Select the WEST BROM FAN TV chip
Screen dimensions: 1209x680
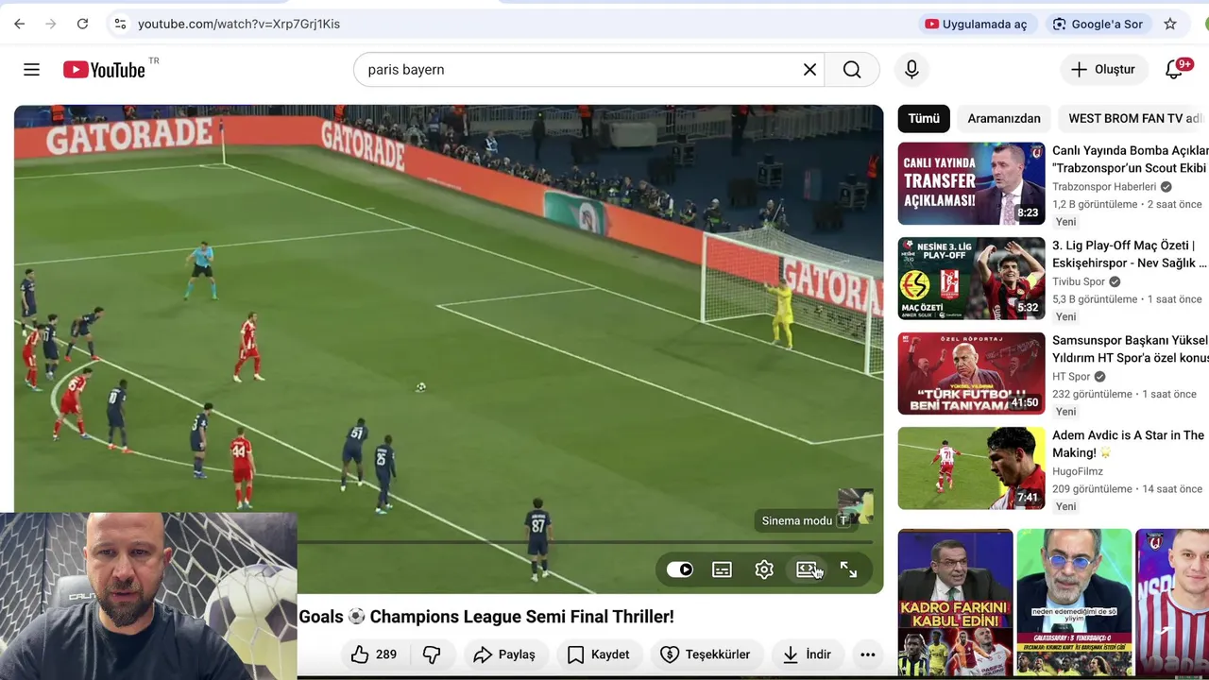1133,118
